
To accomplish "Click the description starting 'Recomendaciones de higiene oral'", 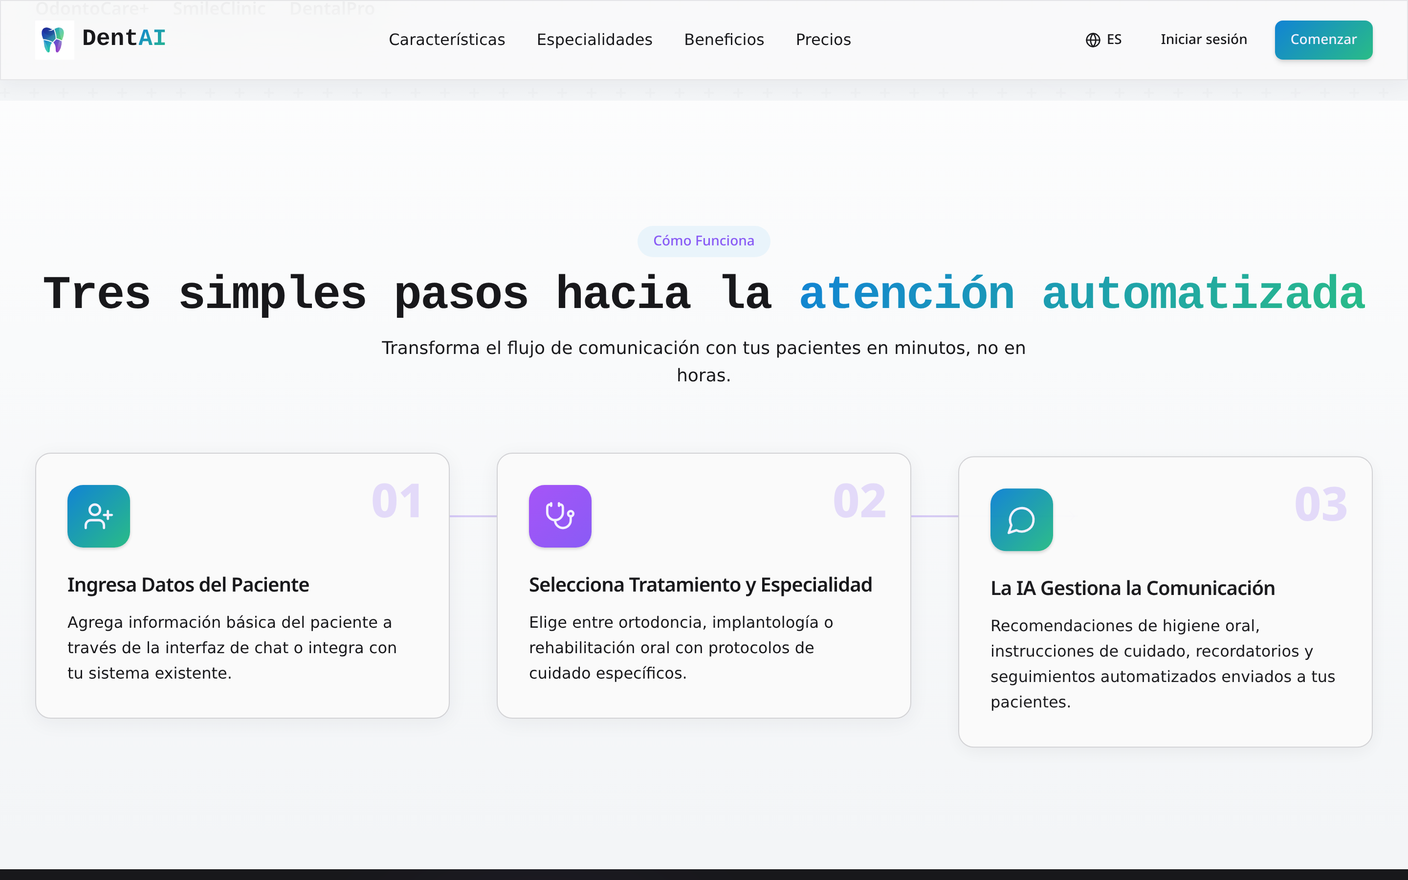I will (1162, 663).
